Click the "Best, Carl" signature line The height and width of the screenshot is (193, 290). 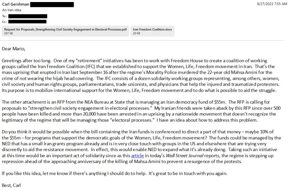tap(11, 185)
